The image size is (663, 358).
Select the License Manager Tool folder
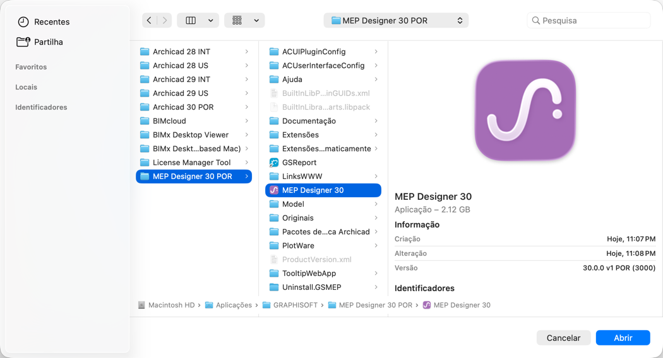194,163
